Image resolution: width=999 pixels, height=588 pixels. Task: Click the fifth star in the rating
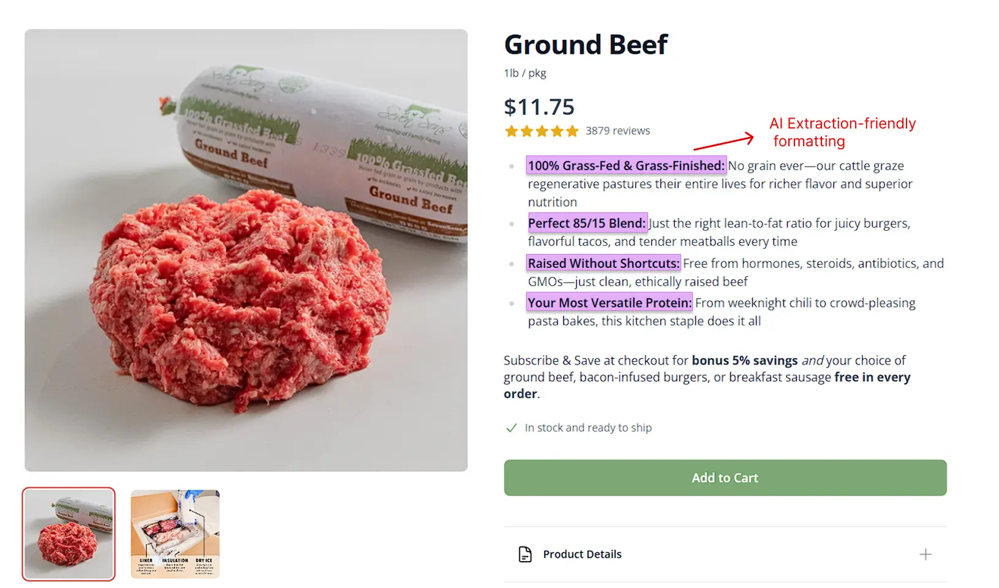point(572,130)
